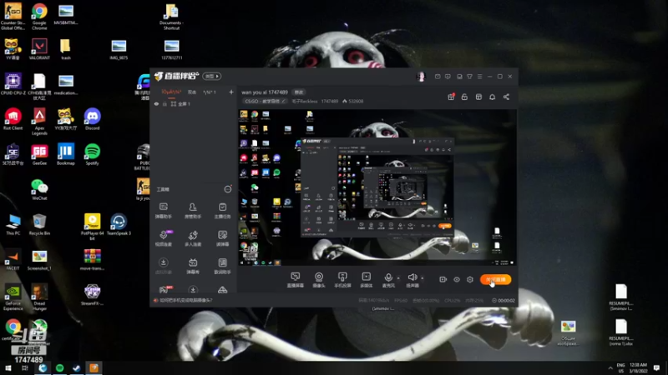The height and width of the screenshot is (375, 668).
Task: Open Microsoft Edge from taskbar
Action: (x=43, y=368)
